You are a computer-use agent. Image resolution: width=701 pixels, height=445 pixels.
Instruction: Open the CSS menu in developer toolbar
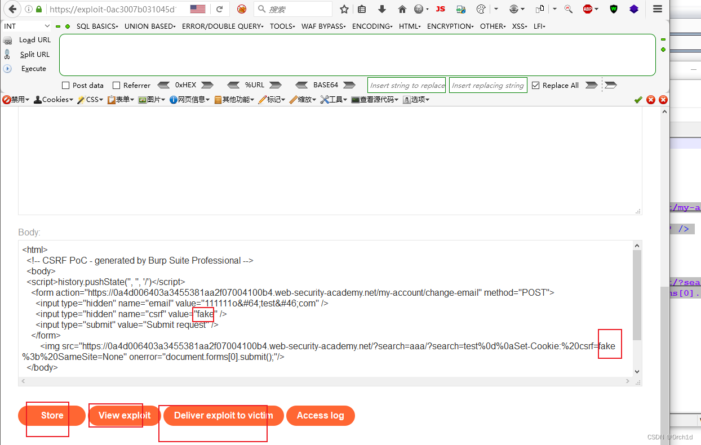(91, 100)
